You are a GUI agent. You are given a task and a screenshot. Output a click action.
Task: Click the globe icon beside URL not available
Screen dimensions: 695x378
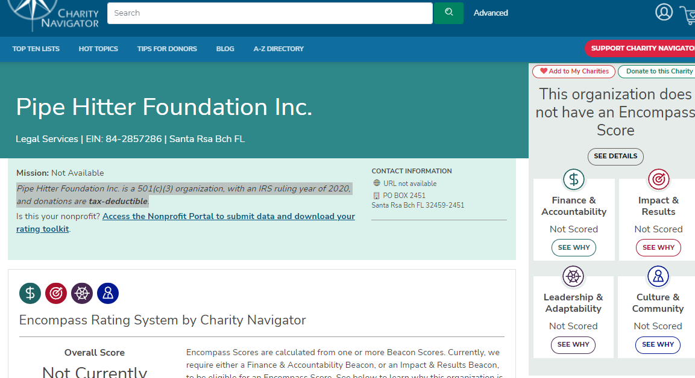tap(376, 183)
